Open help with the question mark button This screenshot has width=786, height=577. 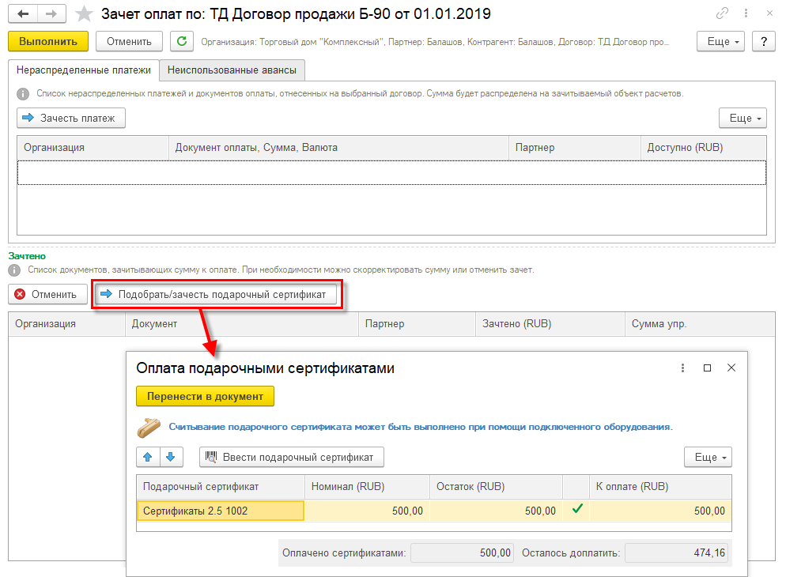tap(763, 41)
